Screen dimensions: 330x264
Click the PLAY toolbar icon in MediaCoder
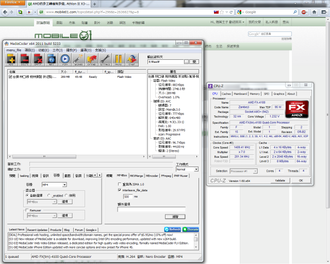coord(65,60)
